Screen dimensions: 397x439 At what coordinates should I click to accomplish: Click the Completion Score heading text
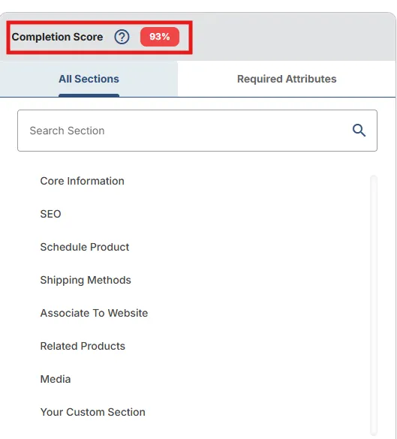pyautogui.click(x=57, y=37)
